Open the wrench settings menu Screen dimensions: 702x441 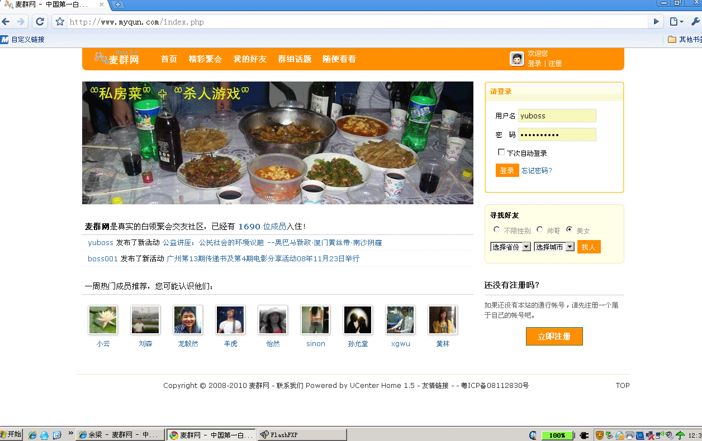(x=695, y=22)
